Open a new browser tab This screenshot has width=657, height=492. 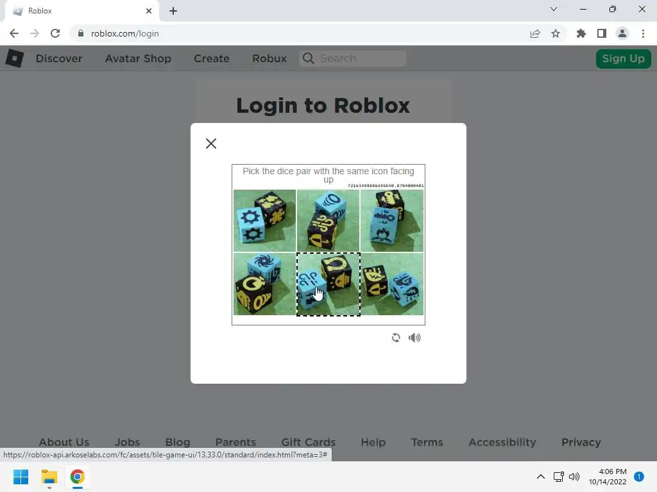[173, 11]
